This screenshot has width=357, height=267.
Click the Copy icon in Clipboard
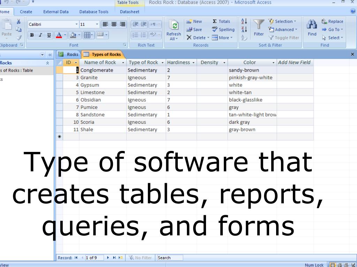click(x=19, y=29)
